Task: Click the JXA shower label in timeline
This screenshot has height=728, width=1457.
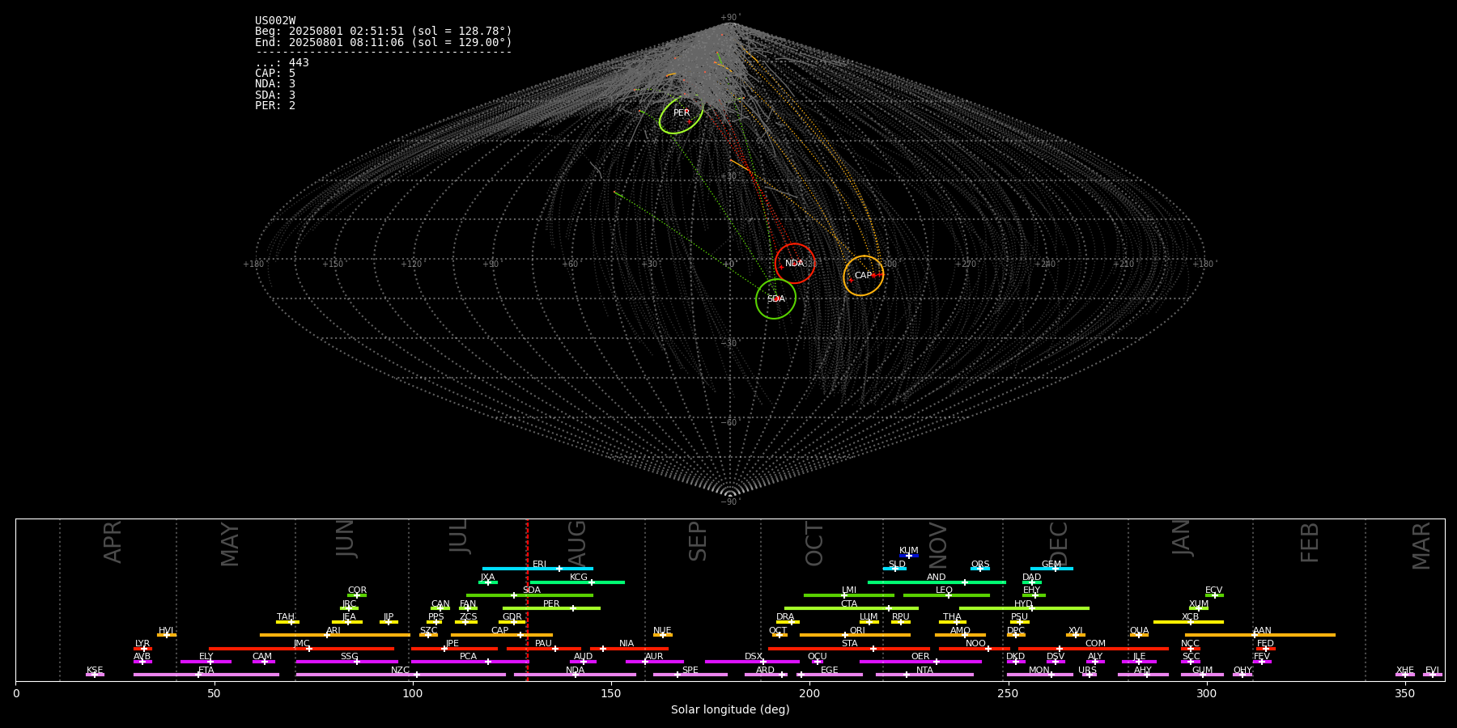Action: [487, 578]
